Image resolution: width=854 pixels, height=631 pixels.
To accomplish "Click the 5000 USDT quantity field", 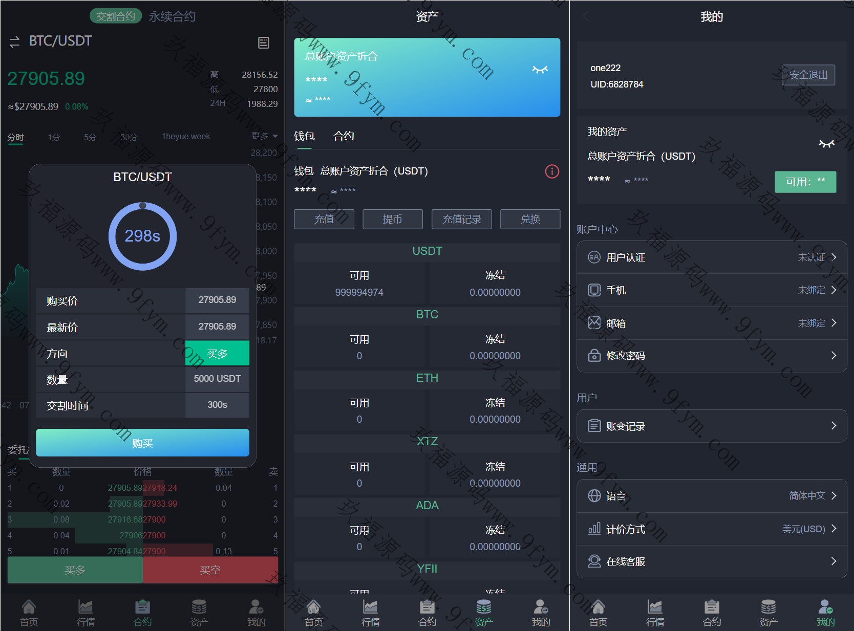I will (x=217, y=379).
